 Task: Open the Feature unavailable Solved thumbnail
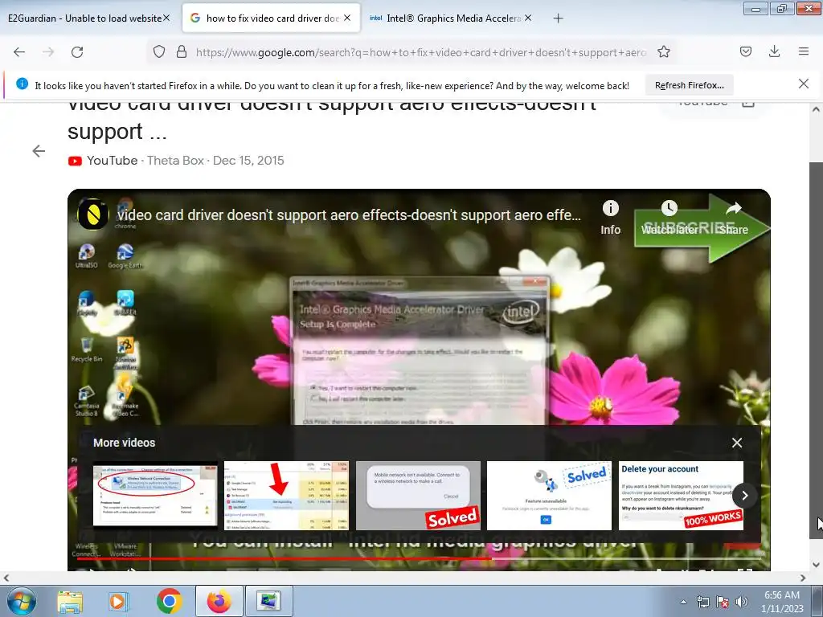(x=550, y=495)
